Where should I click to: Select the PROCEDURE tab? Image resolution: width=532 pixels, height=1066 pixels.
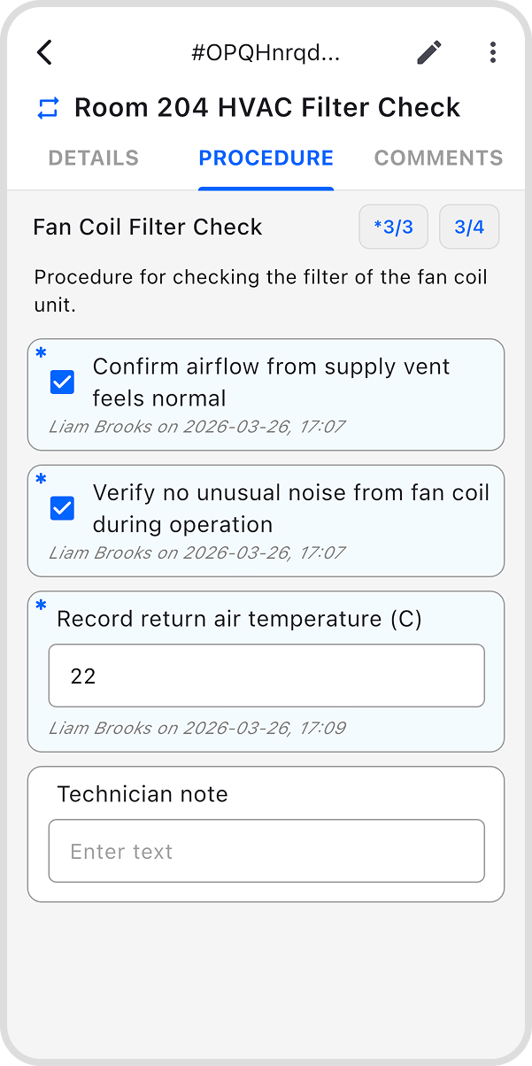(x=266, y=158)
